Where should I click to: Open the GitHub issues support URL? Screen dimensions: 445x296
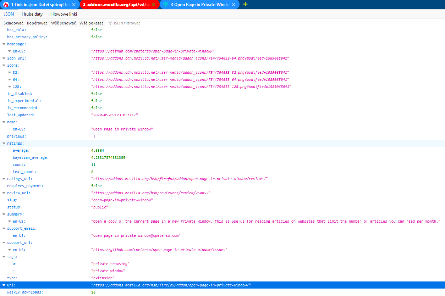click(159, 250)
